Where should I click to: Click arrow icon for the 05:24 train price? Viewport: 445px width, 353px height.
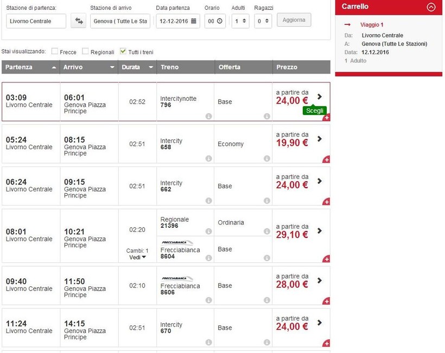(320, 139)
